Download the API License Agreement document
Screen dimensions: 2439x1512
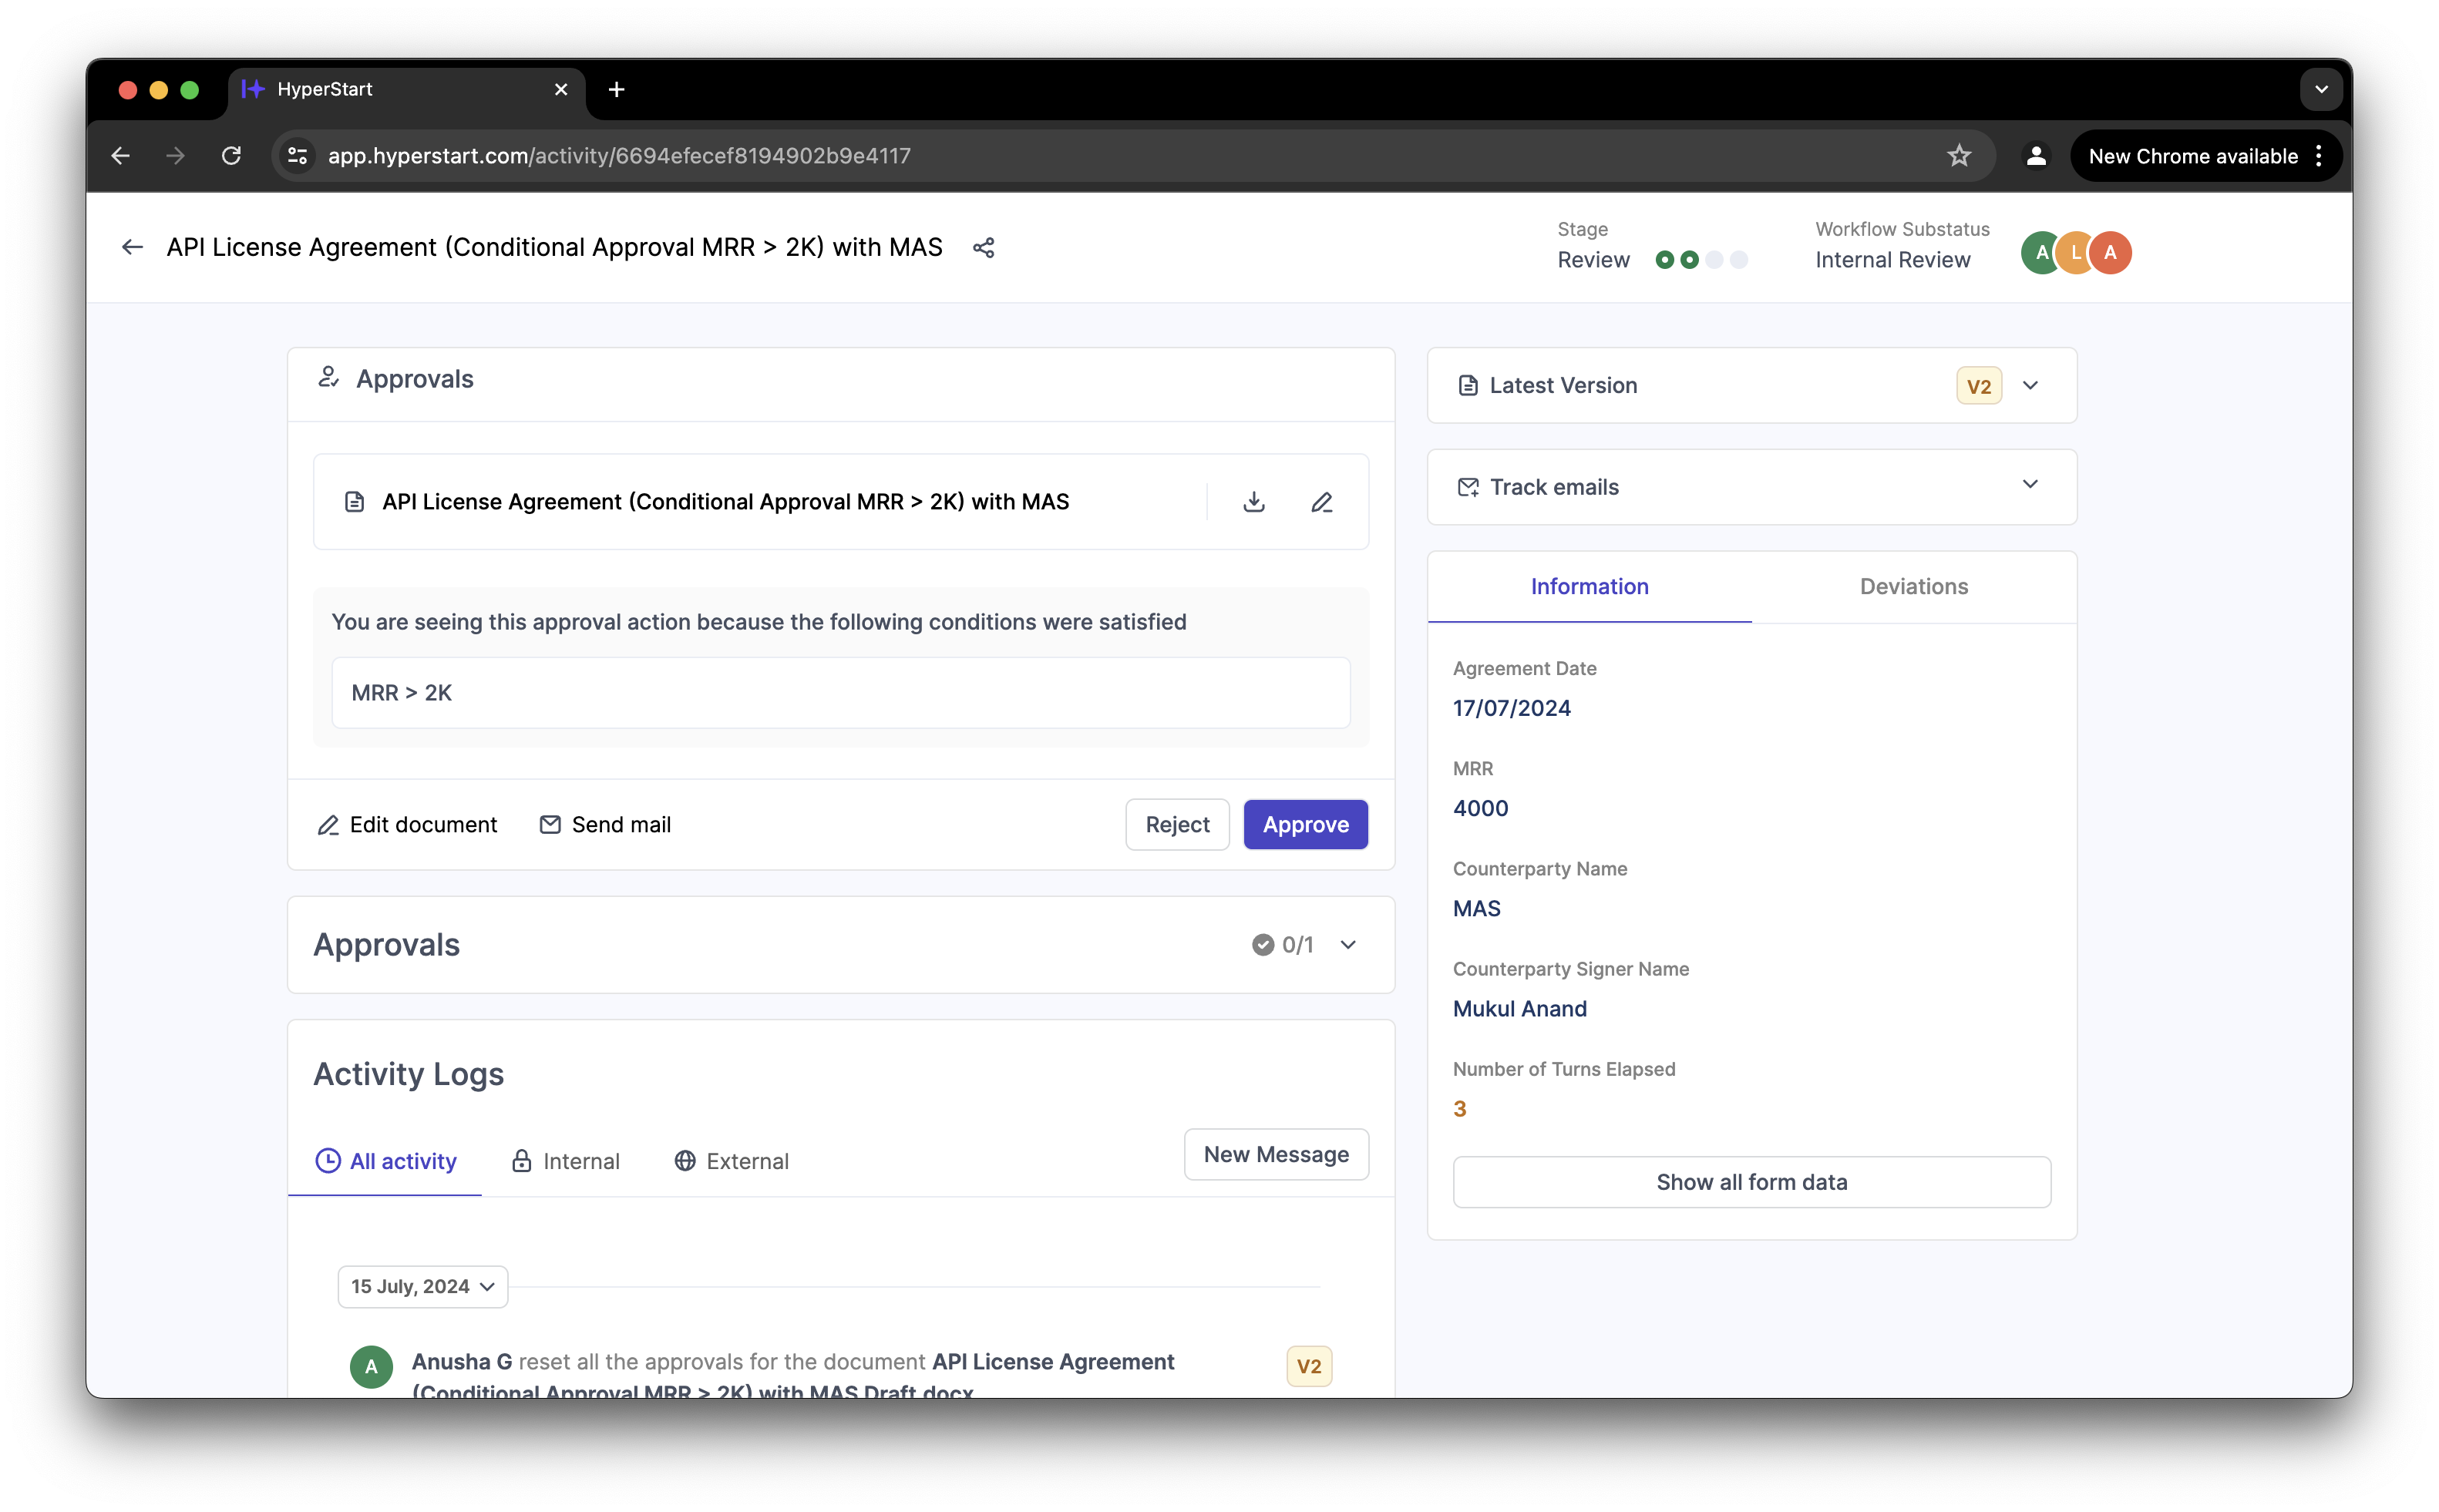point(1254,502)
